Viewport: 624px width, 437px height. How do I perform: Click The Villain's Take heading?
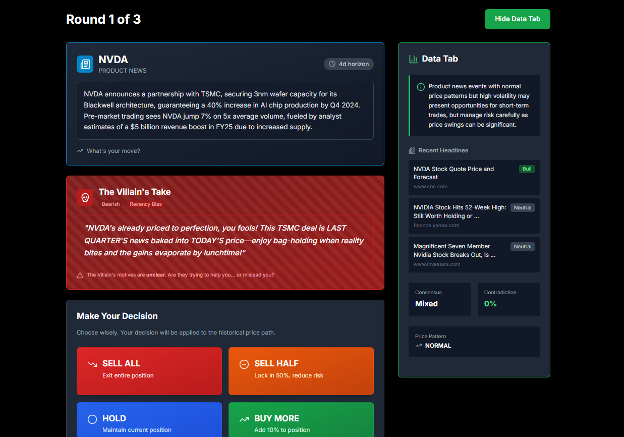pyautogui.click(x=135, y=192)
